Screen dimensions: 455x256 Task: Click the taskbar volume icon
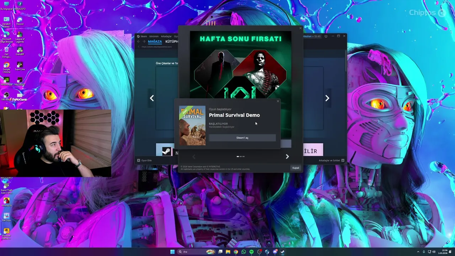point(434,252)
